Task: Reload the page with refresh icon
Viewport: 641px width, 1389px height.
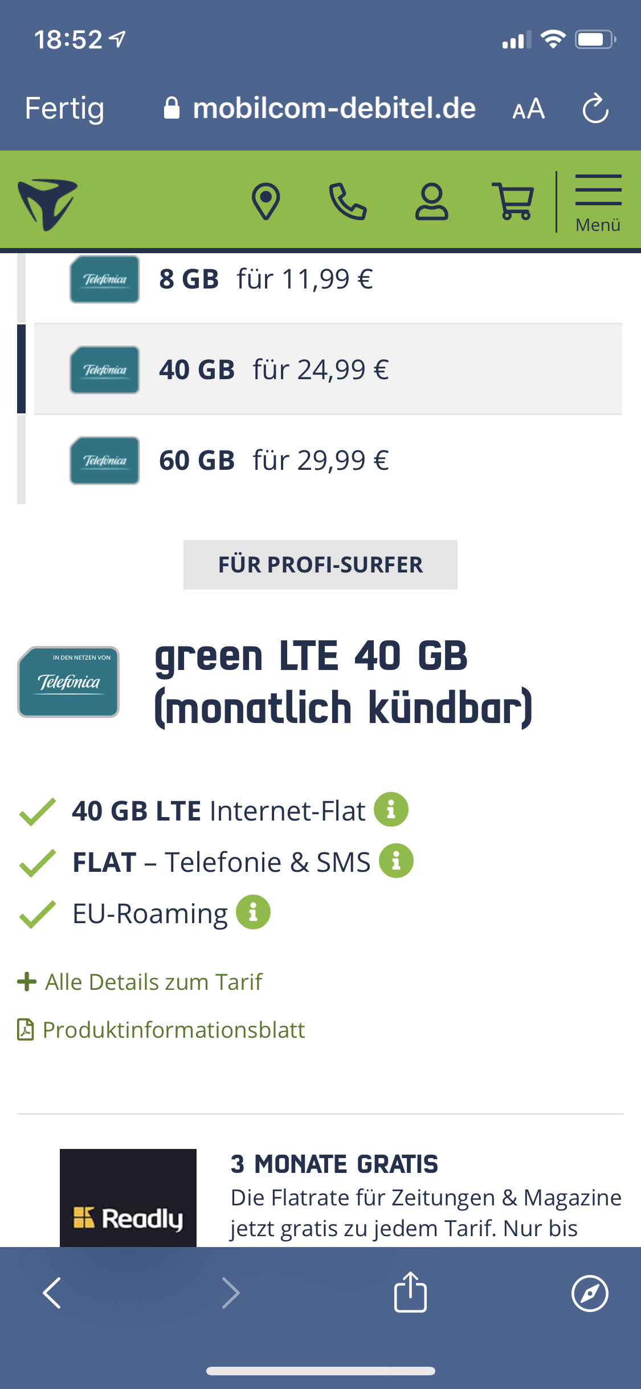Action: tap(595, 108)
